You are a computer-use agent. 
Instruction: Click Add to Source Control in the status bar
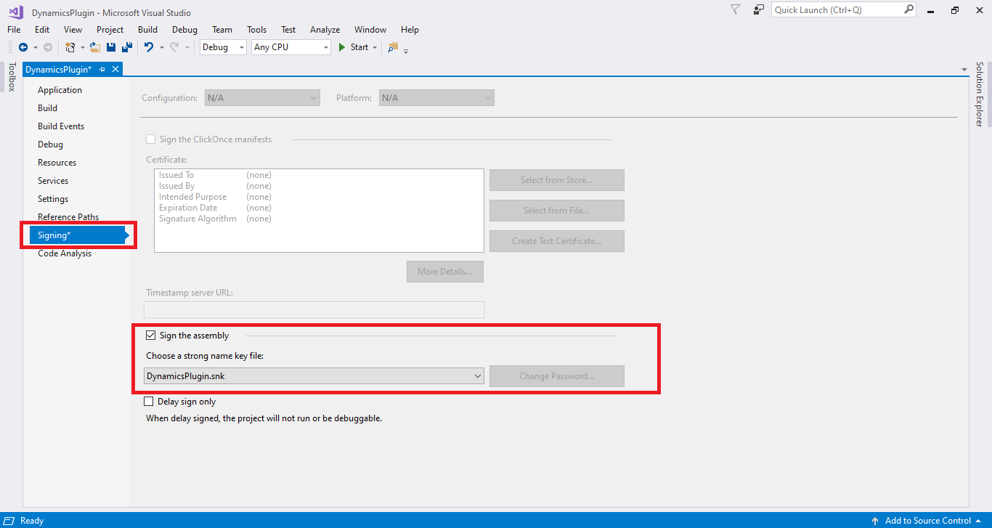[927, 521]
